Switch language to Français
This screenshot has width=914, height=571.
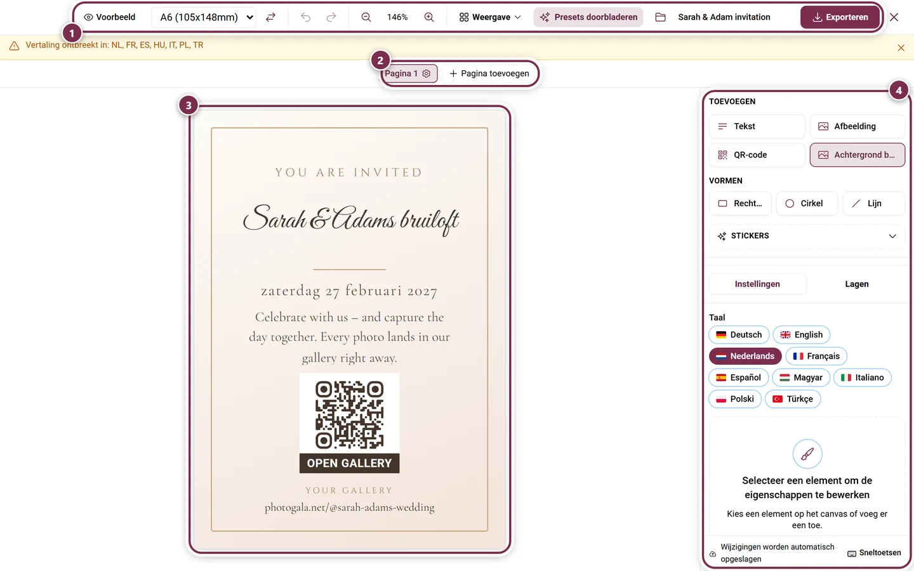pos(816,357)
